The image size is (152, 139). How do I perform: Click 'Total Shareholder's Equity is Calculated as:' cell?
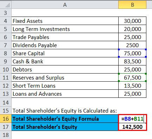pos(65,110)
